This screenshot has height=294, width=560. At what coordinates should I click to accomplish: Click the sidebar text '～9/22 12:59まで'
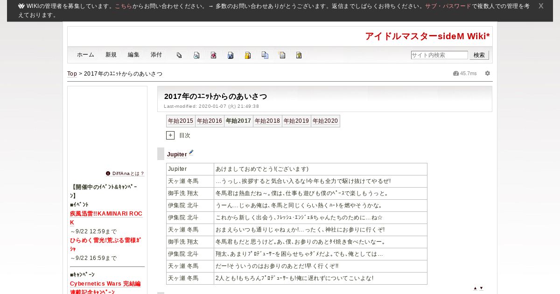pyautogui.click(x=93, y=231)
